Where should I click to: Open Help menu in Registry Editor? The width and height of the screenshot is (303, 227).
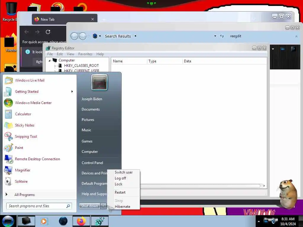(100, 54)
